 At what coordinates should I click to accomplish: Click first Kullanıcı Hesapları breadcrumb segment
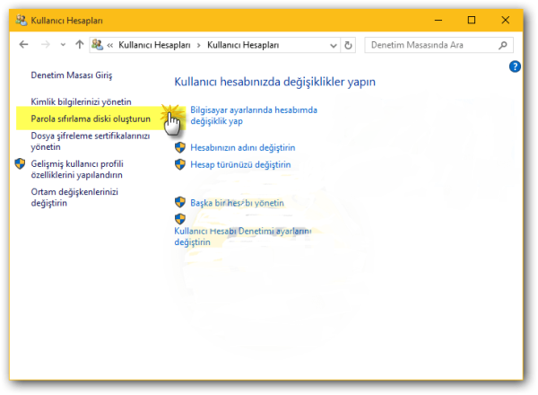click(x=154, y=45)
